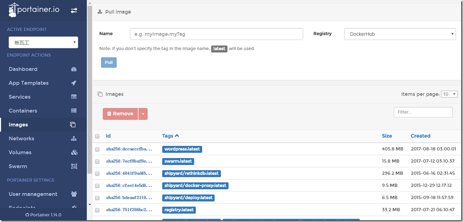The width and height of the screenshot is (463, 222).
Task: Open the Registry DockerHub dropdown
Action: pos(400,34)
